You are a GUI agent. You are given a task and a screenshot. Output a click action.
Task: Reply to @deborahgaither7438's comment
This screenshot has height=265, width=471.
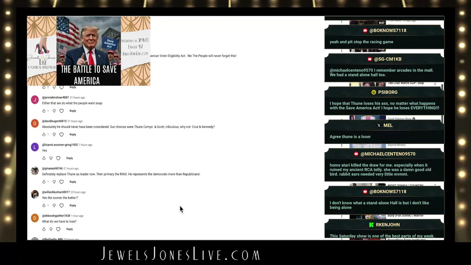(x=70, y=229)
